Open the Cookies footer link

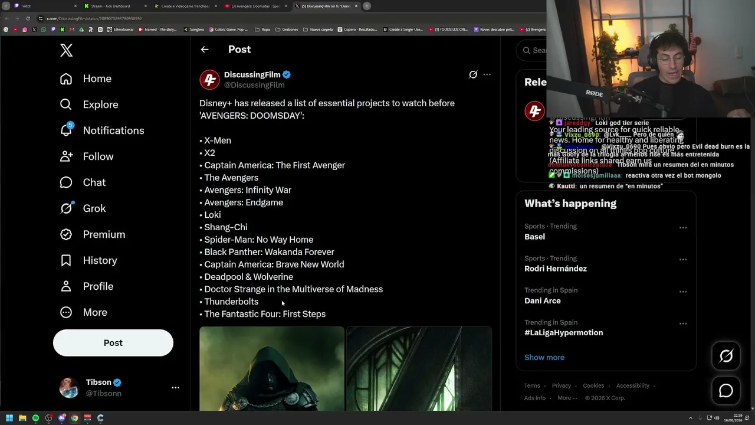click(593, 385)
